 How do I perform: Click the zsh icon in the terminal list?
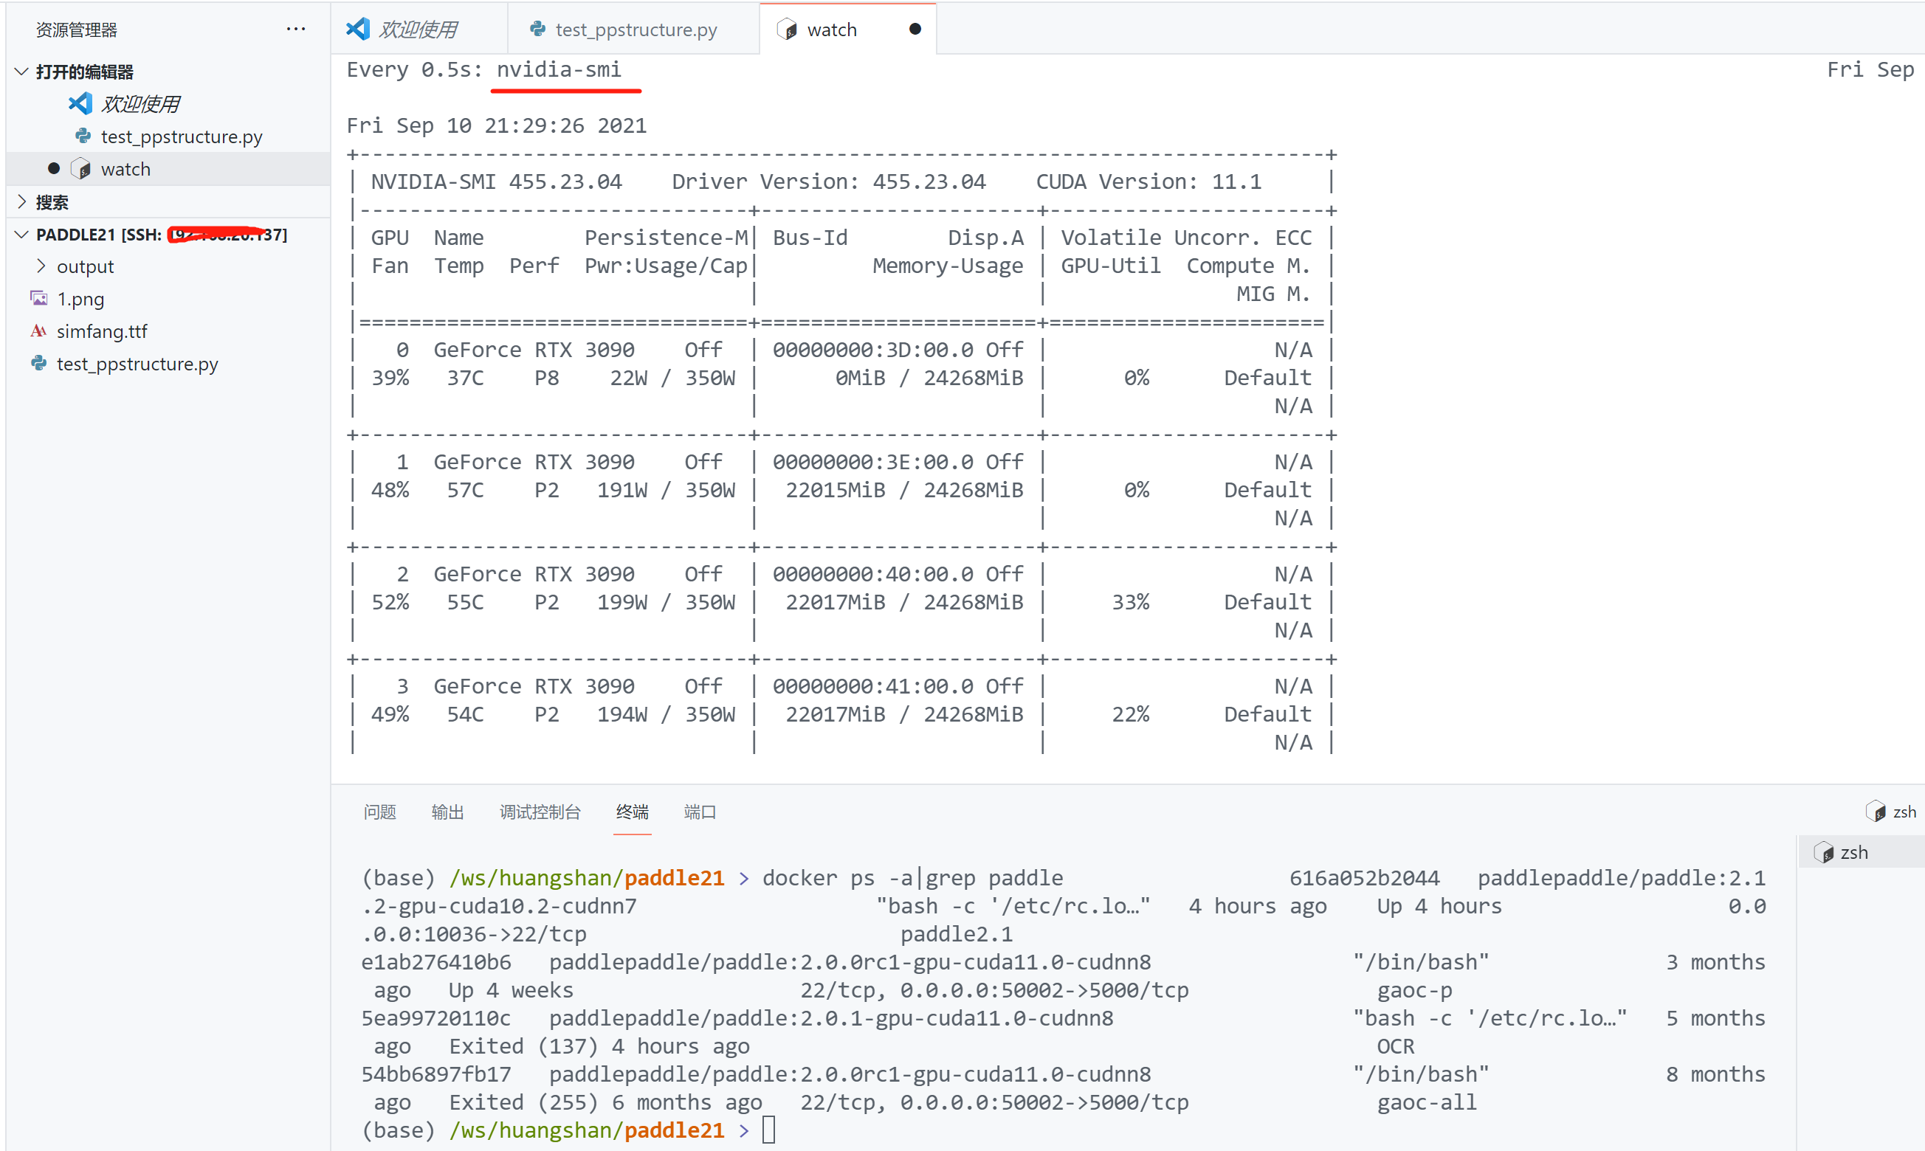(x=1823, y=852)
